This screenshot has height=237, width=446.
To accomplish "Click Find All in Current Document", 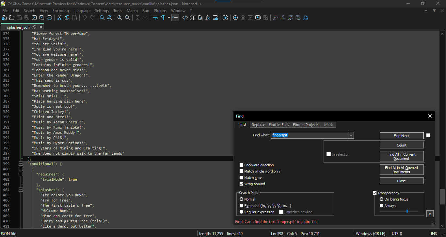I will (x=402, y=156).
